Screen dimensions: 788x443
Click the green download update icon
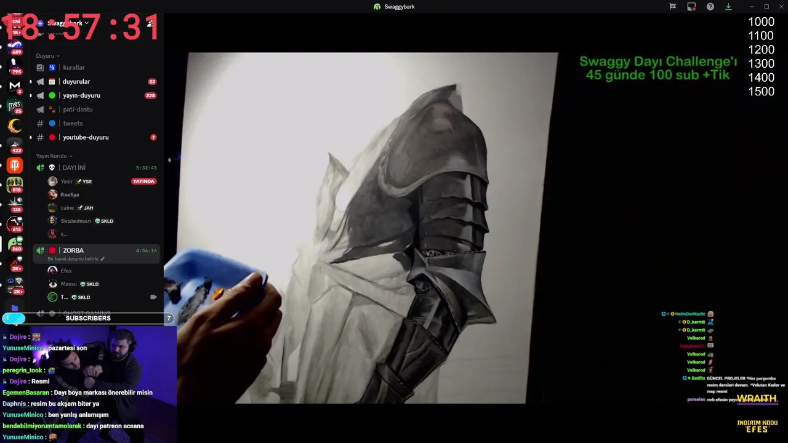tap(728, 7)
